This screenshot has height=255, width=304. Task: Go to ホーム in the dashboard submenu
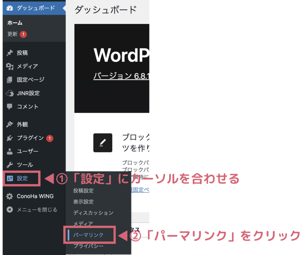15,23
